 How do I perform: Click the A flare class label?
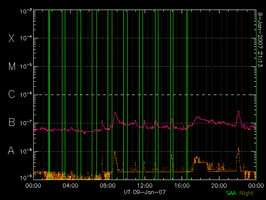coord(11,150)
